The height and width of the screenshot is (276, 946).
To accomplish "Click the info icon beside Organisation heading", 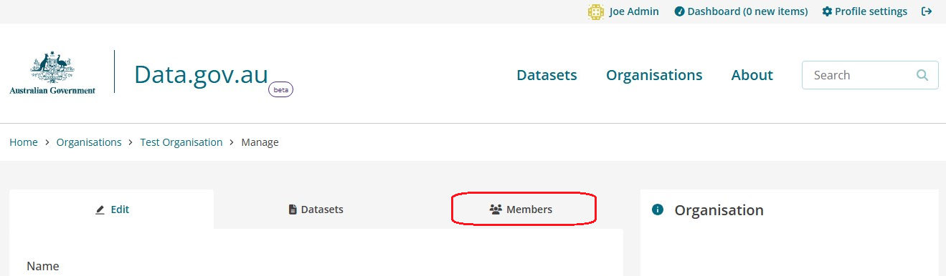I will tap(657, 210).
